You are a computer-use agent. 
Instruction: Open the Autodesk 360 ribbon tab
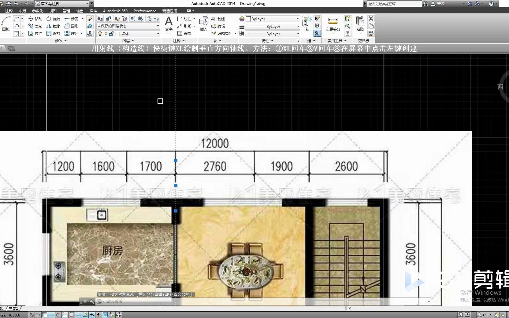point(115,11)
